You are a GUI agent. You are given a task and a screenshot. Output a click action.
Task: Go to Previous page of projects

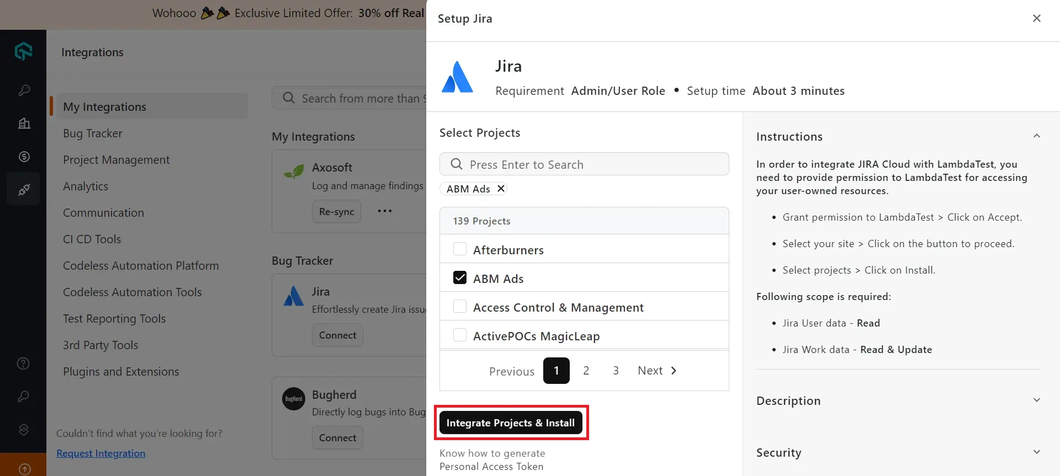[x=512, y=371]
